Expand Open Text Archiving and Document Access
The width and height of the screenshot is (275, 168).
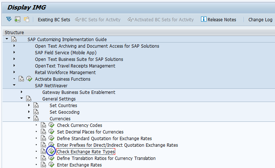pyautogui.click(x=14, y=46)
